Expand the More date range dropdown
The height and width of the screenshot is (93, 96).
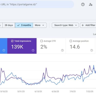point(40,25)
